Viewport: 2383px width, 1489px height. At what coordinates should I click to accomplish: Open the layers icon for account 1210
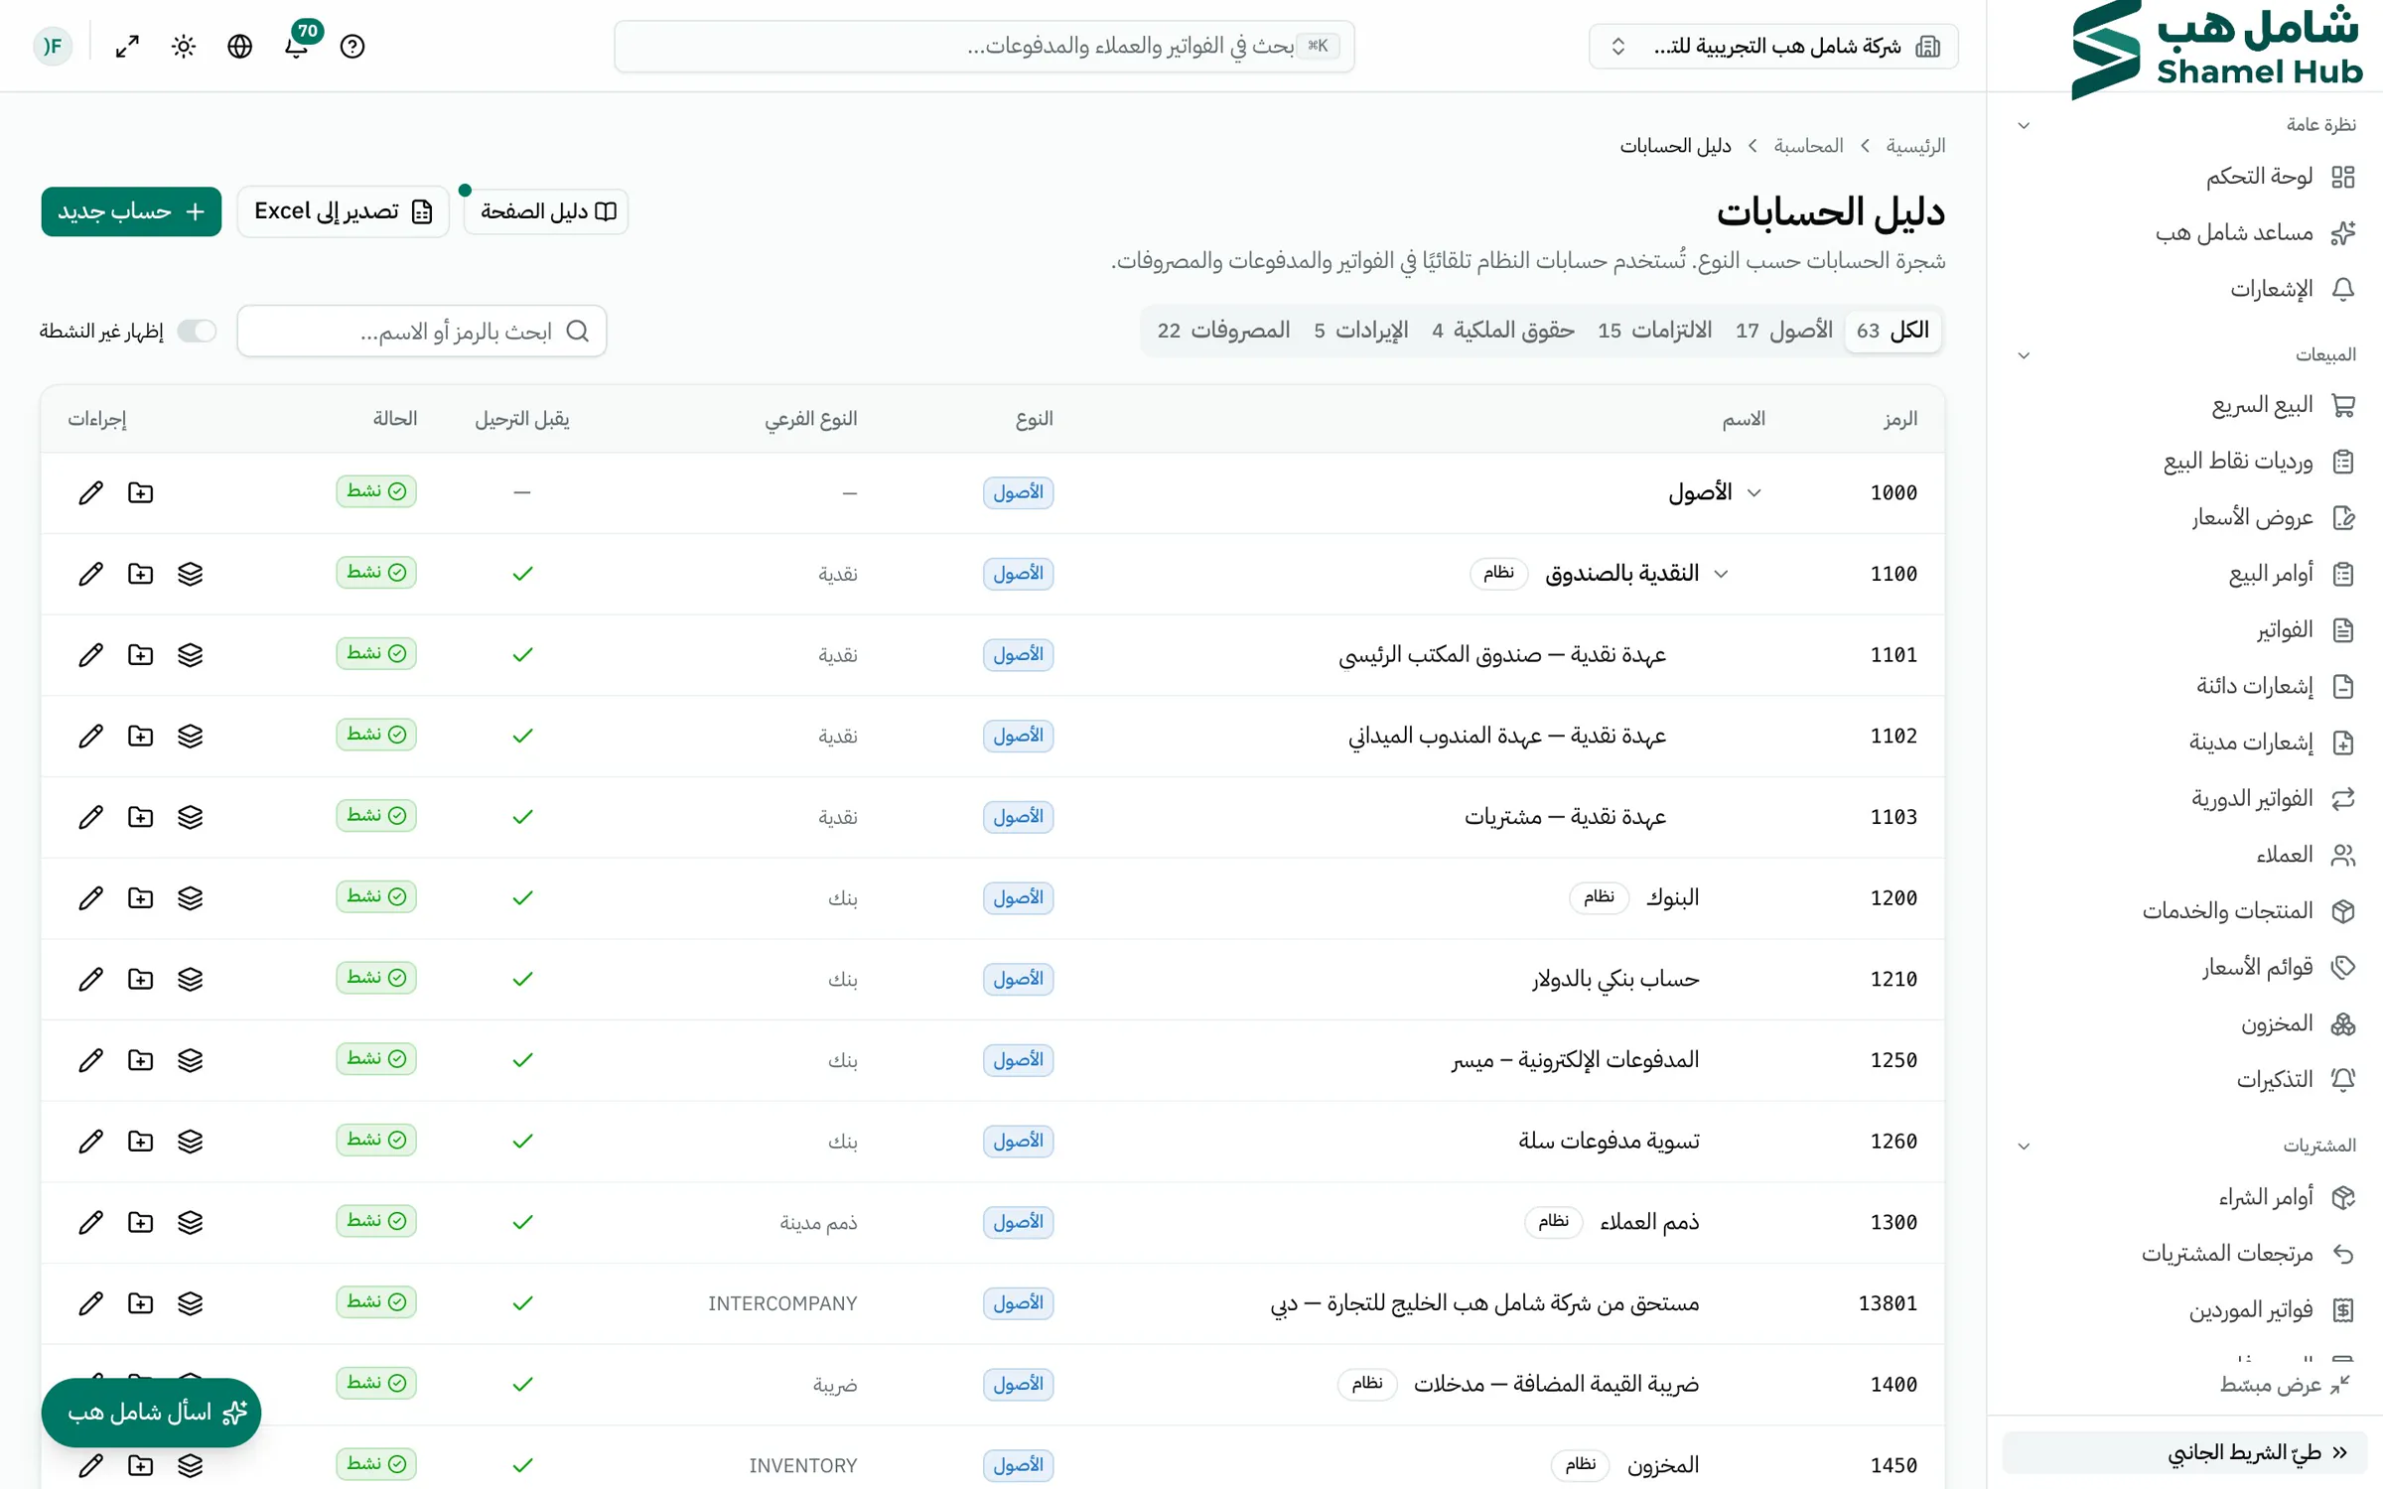click(190, 979)
